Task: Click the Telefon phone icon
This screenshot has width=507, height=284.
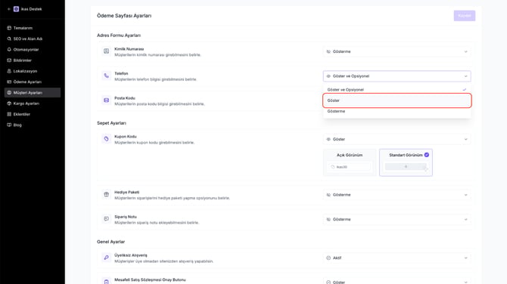Action: pyautogui.click(x=107, y=76)
